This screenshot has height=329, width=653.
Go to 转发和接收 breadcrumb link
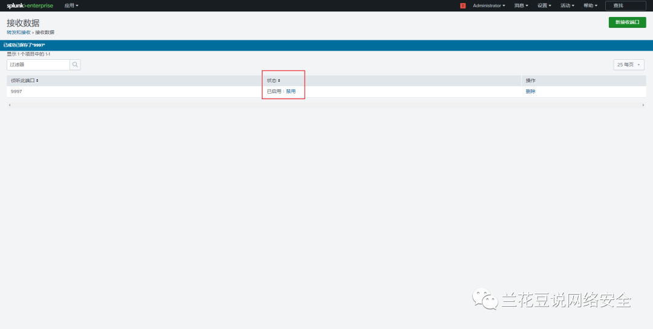(x=19, y=33)
